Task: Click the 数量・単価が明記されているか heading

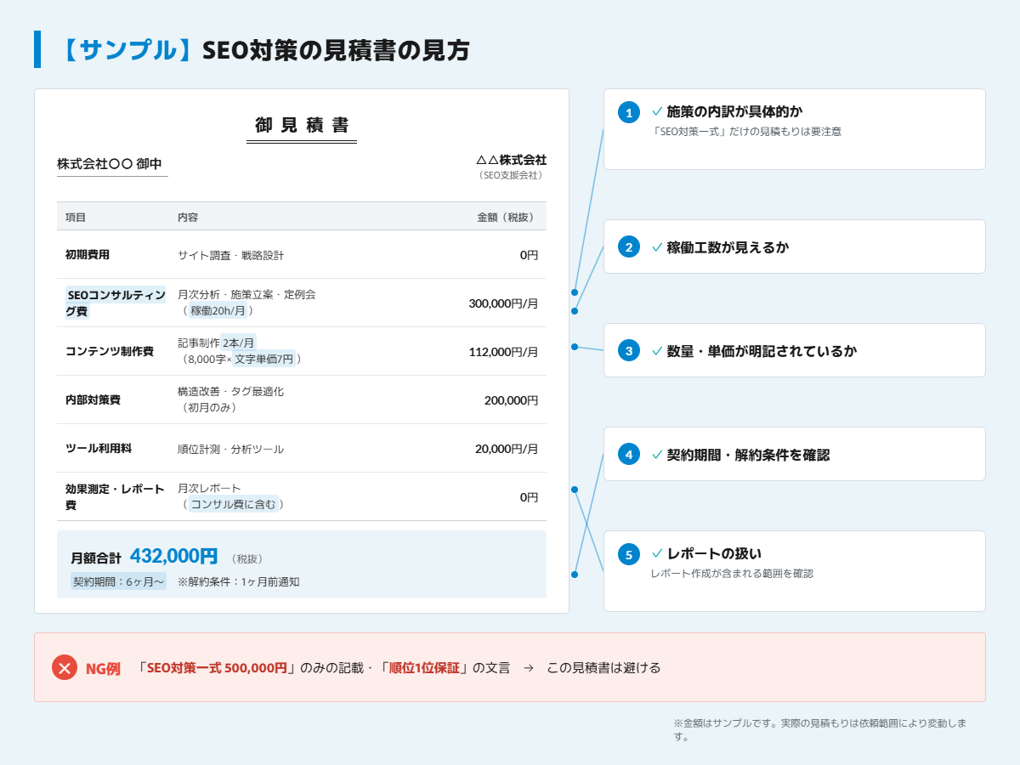Action: pyautogui.click(x=762, y=350)
